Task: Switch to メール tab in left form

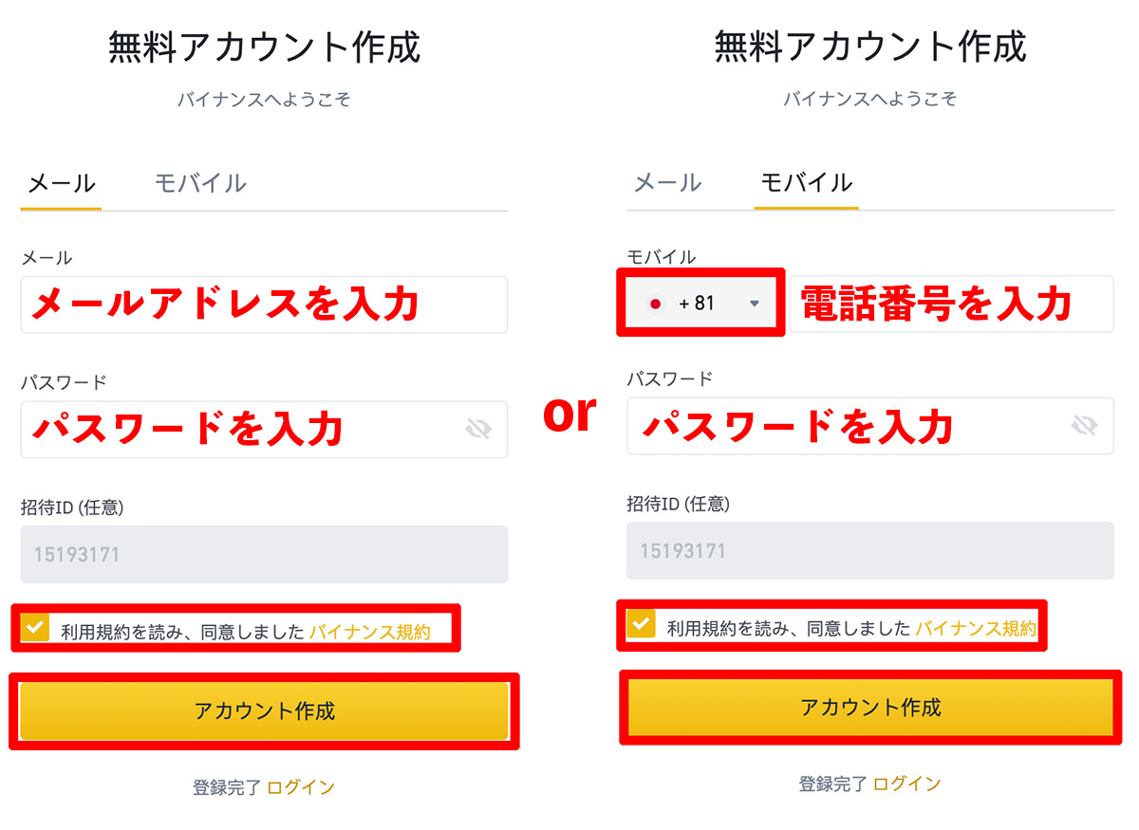Action: 61,184
